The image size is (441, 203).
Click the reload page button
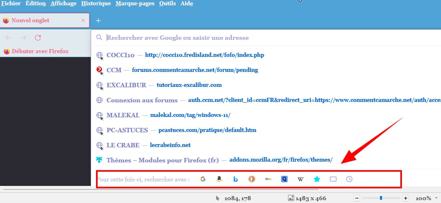coord(38,38)
